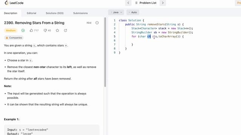Open the Solutions (920) tab
The width and height of the screenshot is (241, 135).
point(55,13)
